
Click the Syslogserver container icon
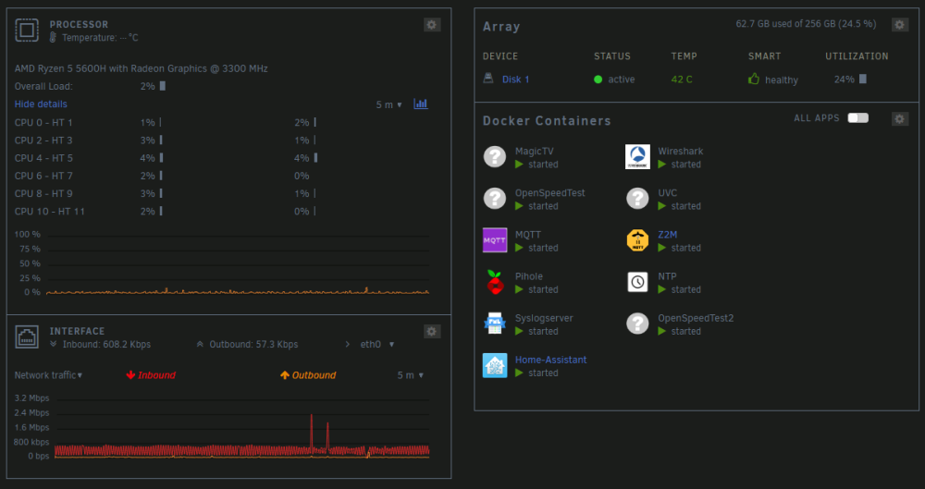coord(495,324)
